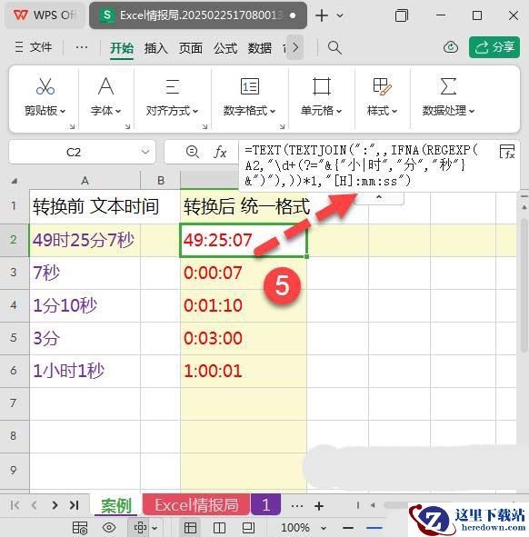Image resolution: width=529 pixels, height=537 pixels.
Task: Click the cloud sync icon
Action: 451,47
